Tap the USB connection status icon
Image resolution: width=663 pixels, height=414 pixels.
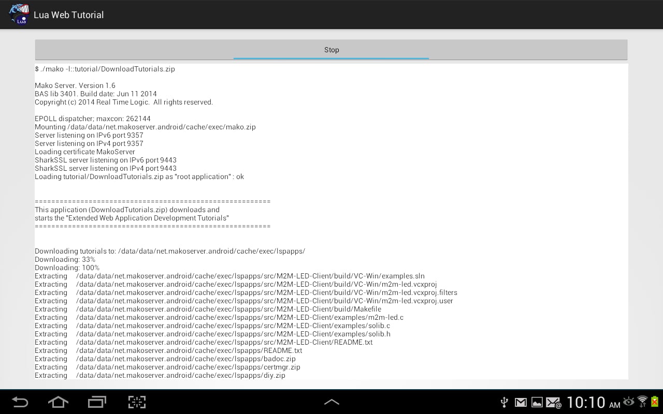coord(504,402)
